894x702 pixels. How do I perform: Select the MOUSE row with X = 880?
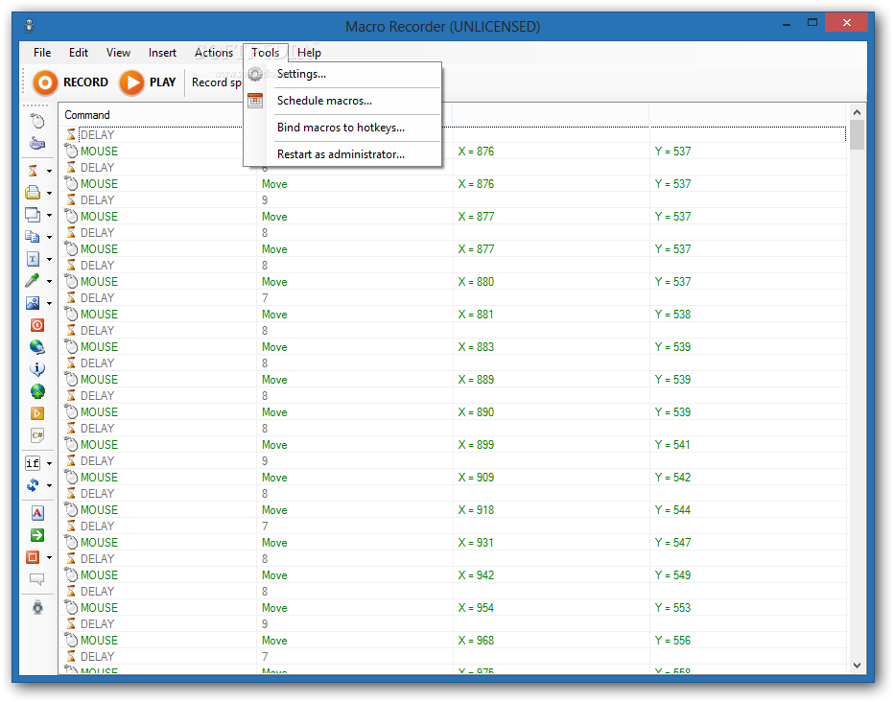point(453,282)
